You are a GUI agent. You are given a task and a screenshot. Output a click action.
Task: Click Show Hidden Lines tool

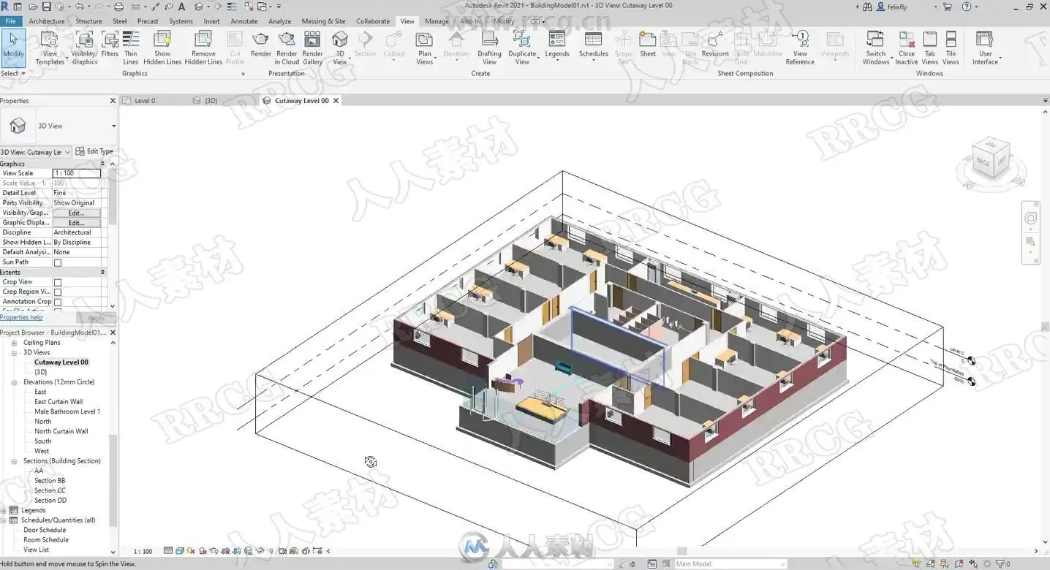pyautogui.click(x=162, y=48)
